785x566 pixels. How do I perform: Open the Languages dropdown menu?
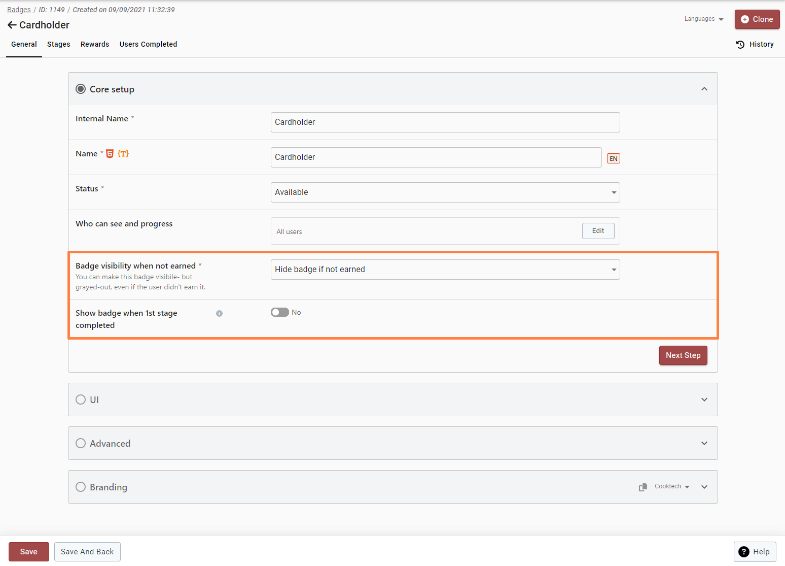pos(703,19)
